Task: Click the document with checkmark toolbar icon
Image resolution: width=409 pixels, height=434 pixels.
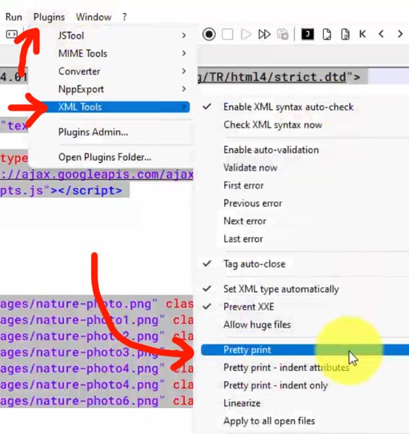Action: pos(345,34)
